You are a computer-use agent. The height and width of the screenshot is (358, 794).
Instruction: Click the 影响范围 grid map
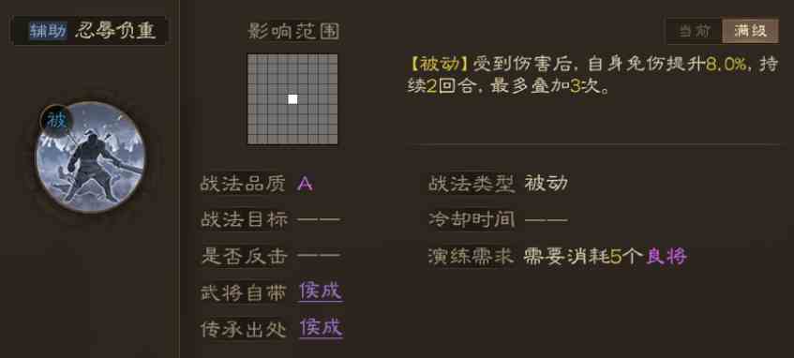click(x=292, y=99)
